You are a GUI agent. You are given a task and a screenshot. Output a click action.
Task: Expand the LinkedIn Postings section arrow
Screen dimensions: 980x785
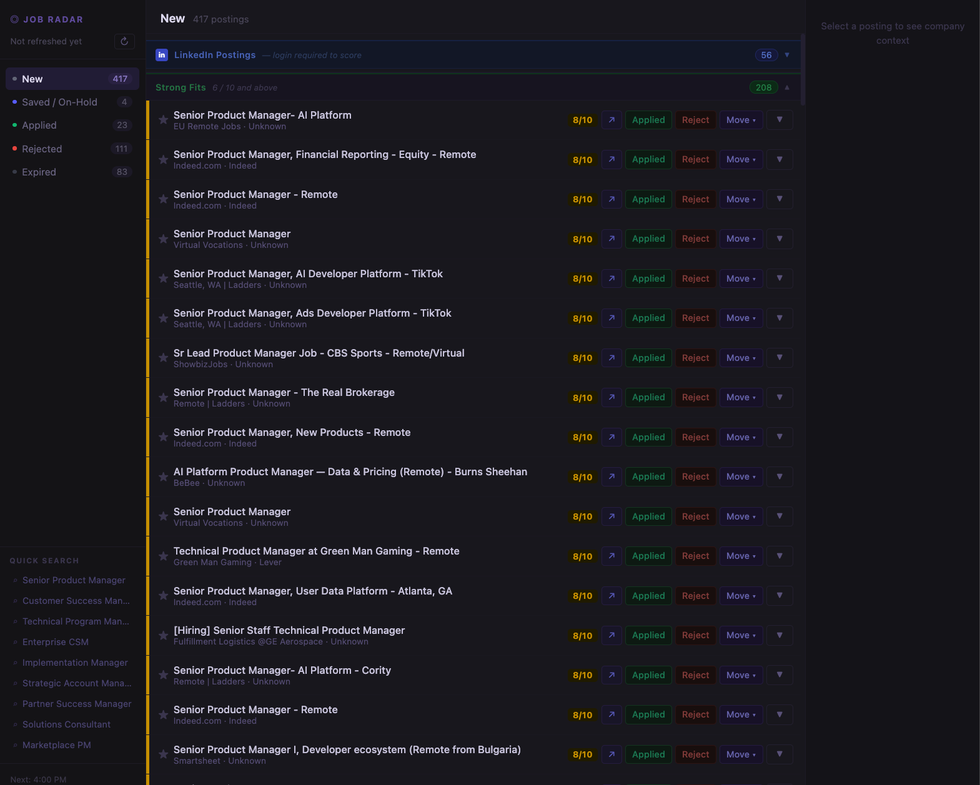(x=787, y=55)
